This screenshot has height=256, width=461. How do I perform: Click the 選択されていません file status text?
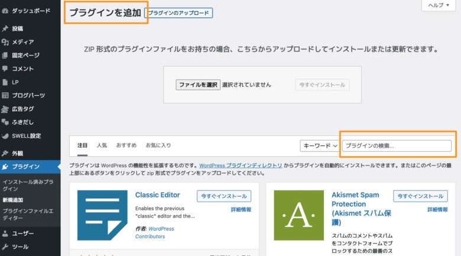[246, 85]
